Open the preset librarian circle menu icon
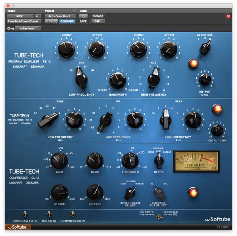The height and width of the screenshot is (236, 237). coord(74,11)
